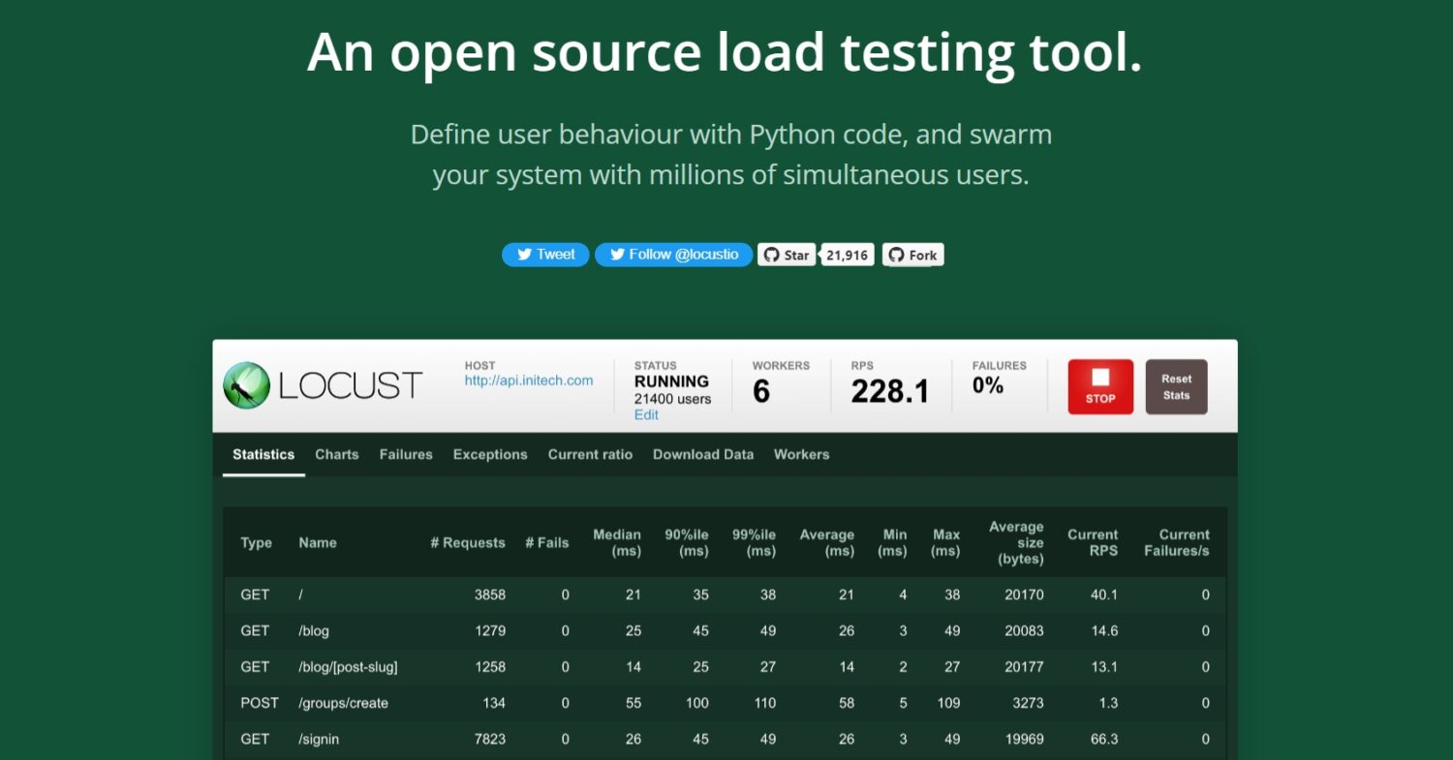Click the 7823 requests value

coord(490,739)
